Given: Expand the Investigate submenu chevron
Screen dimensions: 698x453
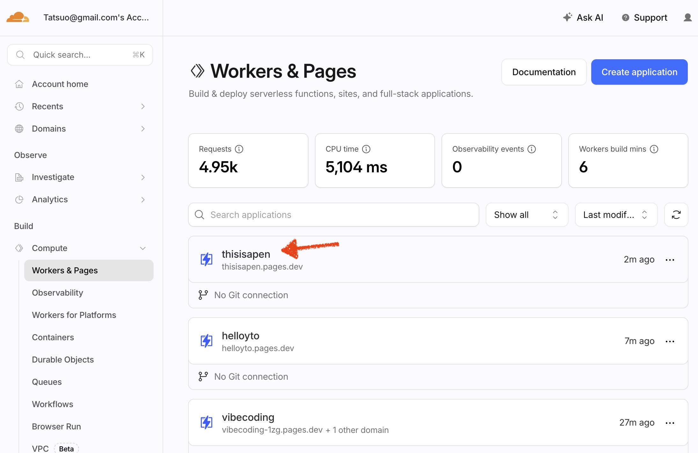Looking at the screenshot, I should coord(143,177).
